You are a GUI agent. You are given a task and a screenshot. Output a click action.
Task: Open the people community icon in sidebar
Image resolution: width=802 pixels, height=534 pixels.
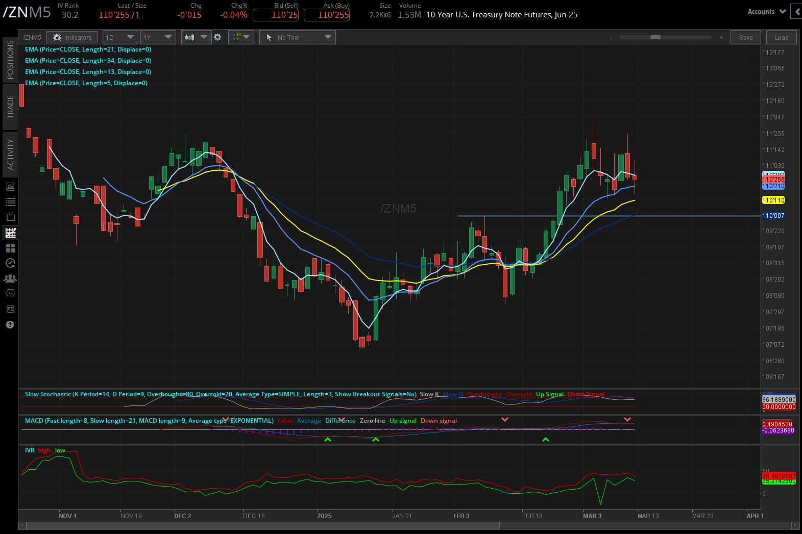pyautogui.click(x=10, y=278)
